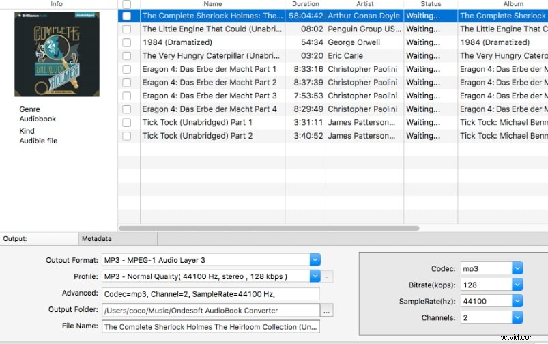
Task: Open the SampleRate(hz) dropdown
Action: tap(517, 301)
